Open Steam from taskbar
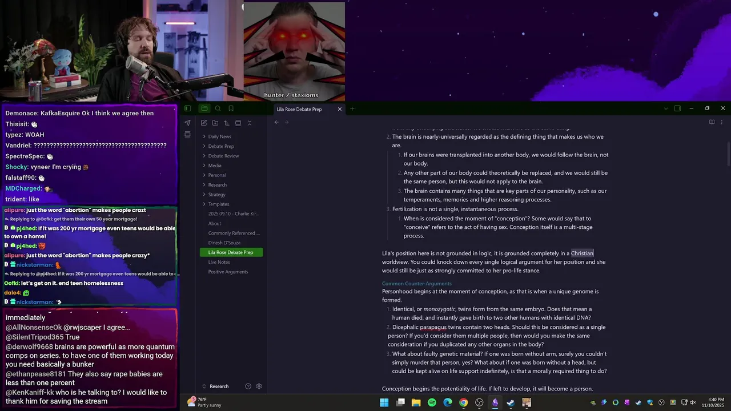The height and width of the screenshot is (411, 731). 511,402
